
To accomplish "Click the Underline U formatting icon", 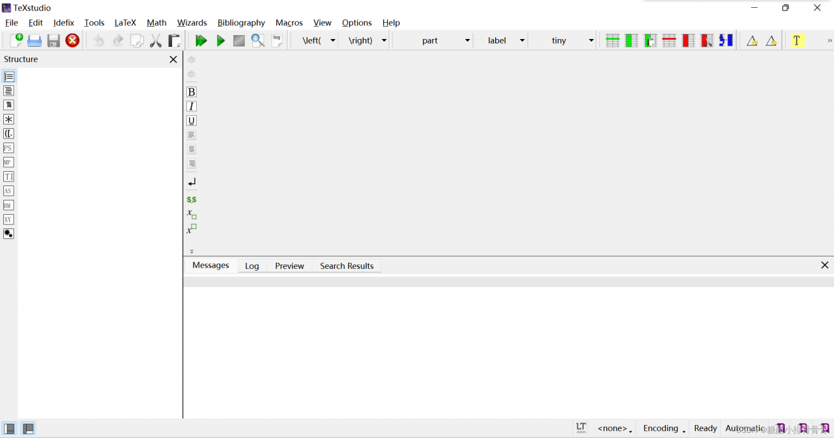I will click(x=192, y=120).
